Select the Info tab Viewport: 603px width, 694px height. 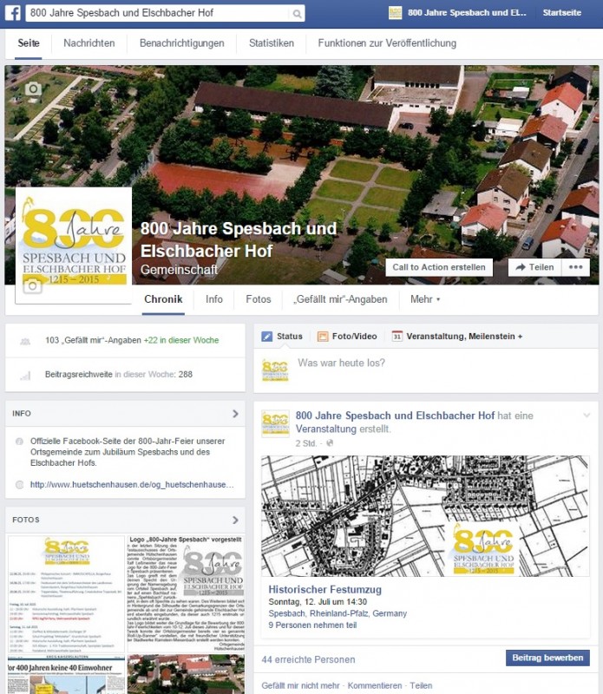[x=213, y=299]
